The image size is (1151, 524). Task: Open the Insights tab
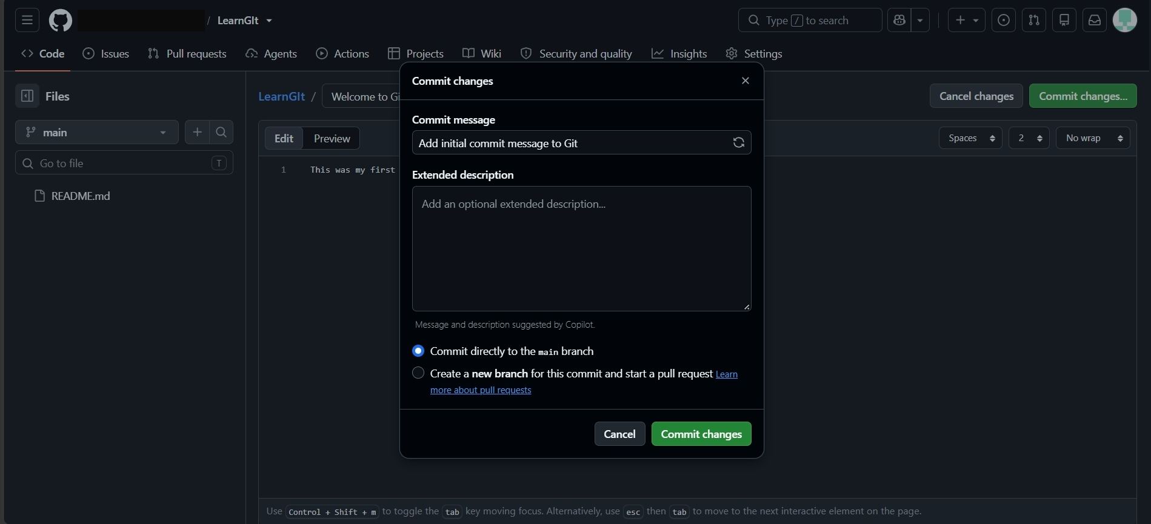pos(679,53)
